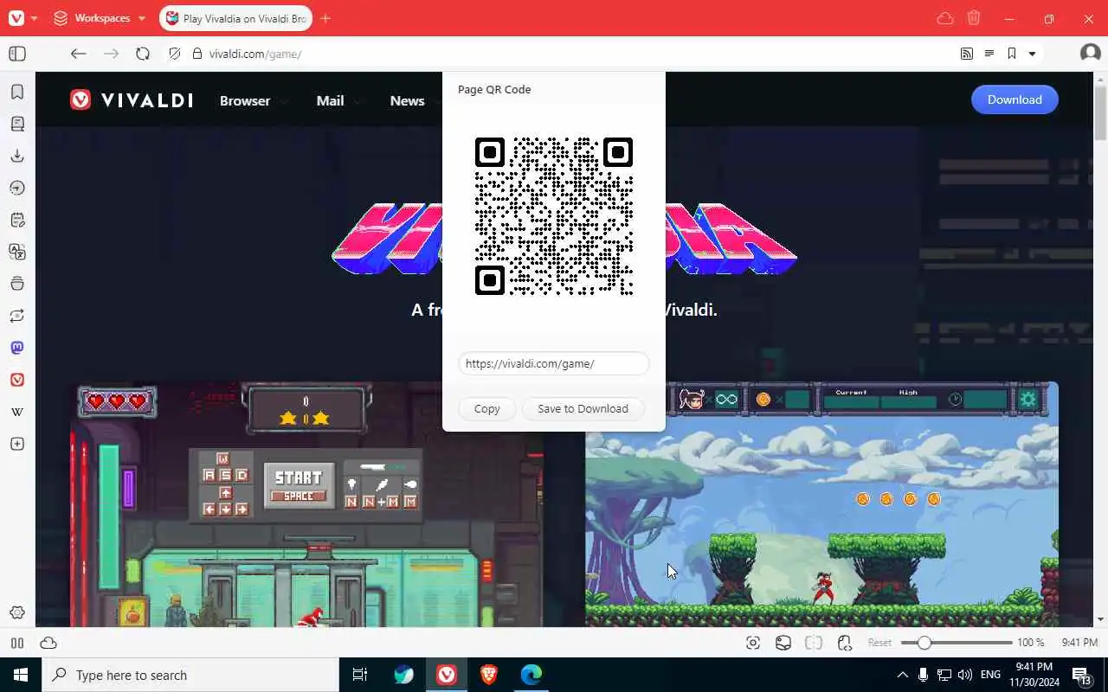Expand the Workspaces dropdown
Screen dimensions: 1108x692
click(x=99, y=17)
